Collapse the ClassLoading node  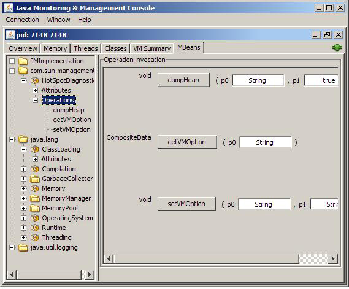click(x=23, y=149)
